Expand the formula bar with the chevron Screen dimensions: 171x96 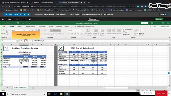click(x=169, y=41)
